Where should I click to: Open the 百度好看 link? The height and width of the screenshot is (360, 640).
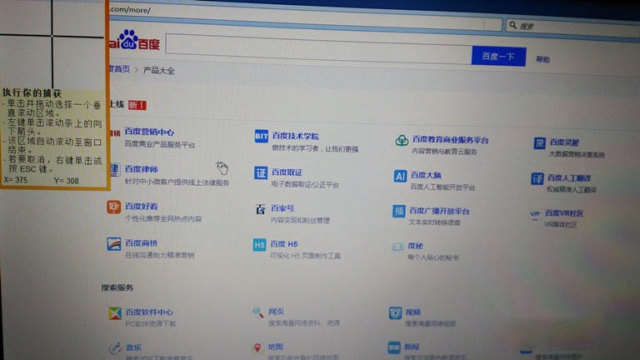[141, 206]
